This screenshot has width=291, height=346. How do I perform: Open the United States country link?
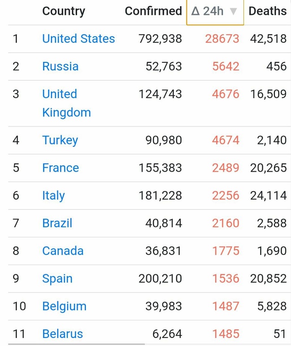pyautogui.click(x=78, y=39)
